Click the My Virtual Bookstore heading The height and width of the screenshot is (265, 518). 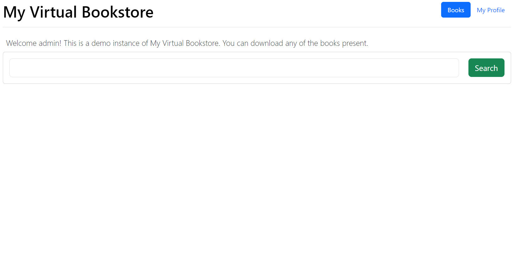coord(78,13)
